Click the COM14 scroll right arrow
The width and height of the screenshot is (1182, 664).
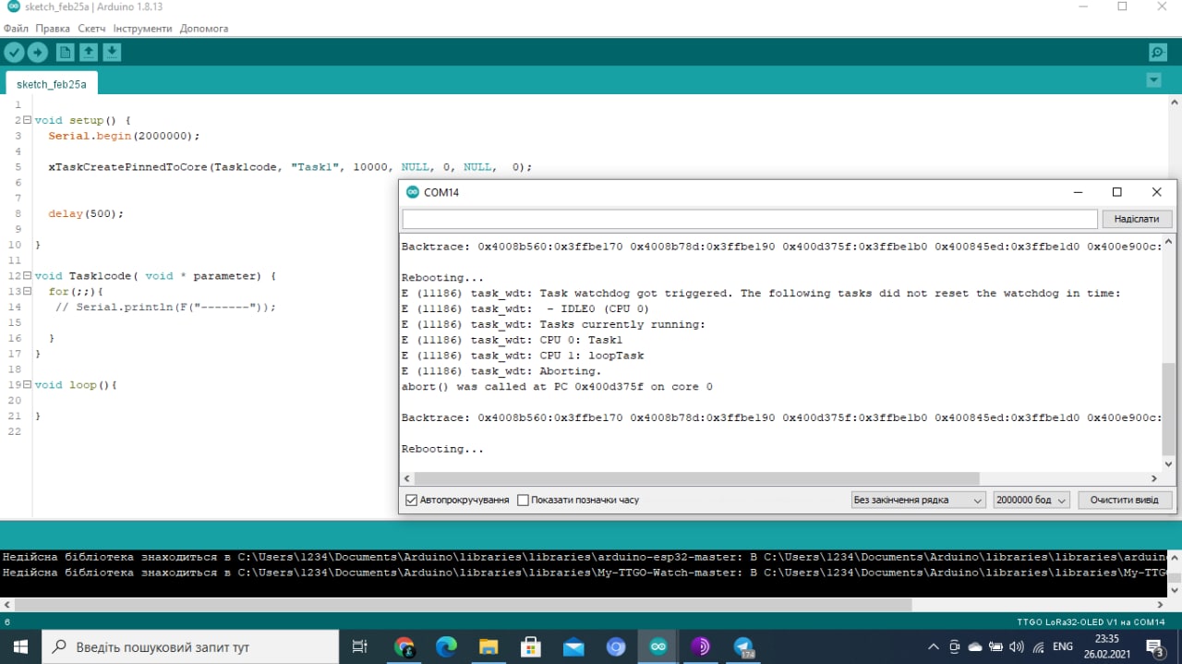(x=1153, y=478)
